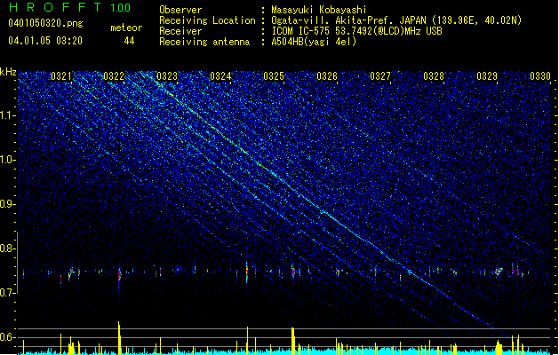Click the 0327 time marker

(x=380, y=76)
